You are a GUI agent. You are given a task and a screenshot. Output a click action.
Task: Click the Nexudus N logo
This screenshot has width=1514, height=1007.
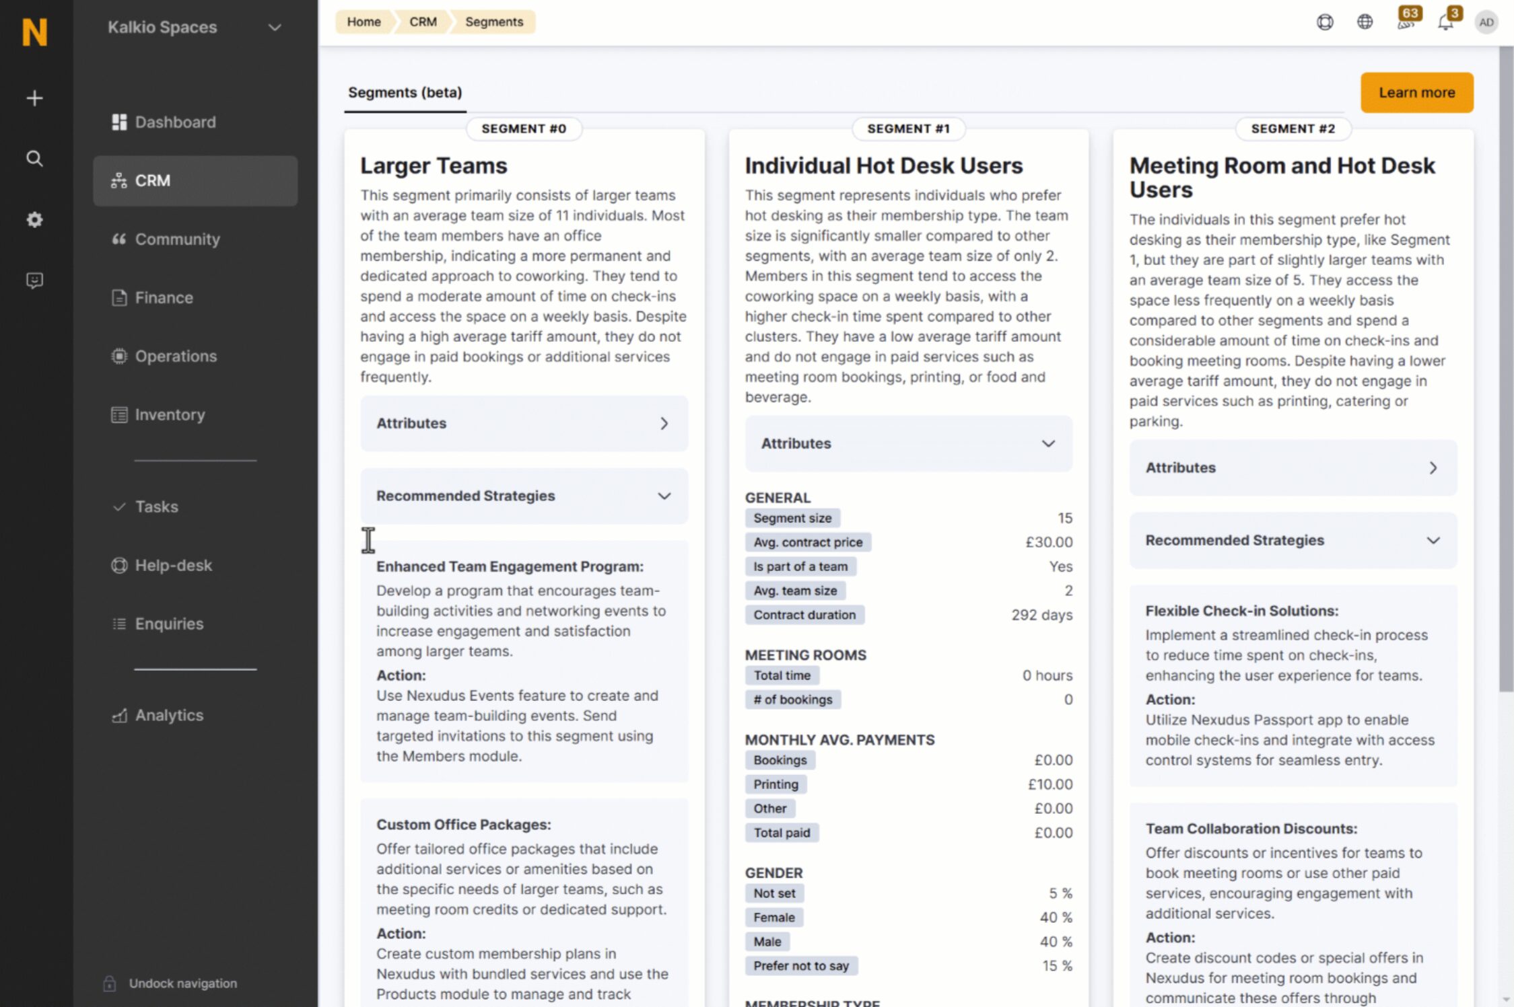point(34,32)
